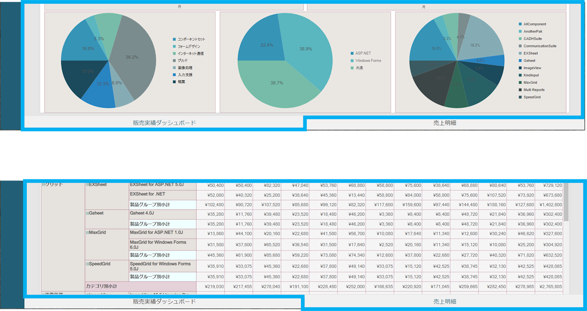
Task: Select the MaxGrid for ASP.NET 1.0J cell
Action: [x=163, y=233]
